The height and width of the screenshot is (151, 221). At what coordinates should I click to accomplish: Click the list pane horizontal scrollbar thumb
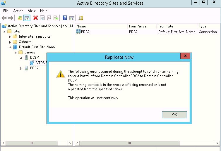pos(130,143)
